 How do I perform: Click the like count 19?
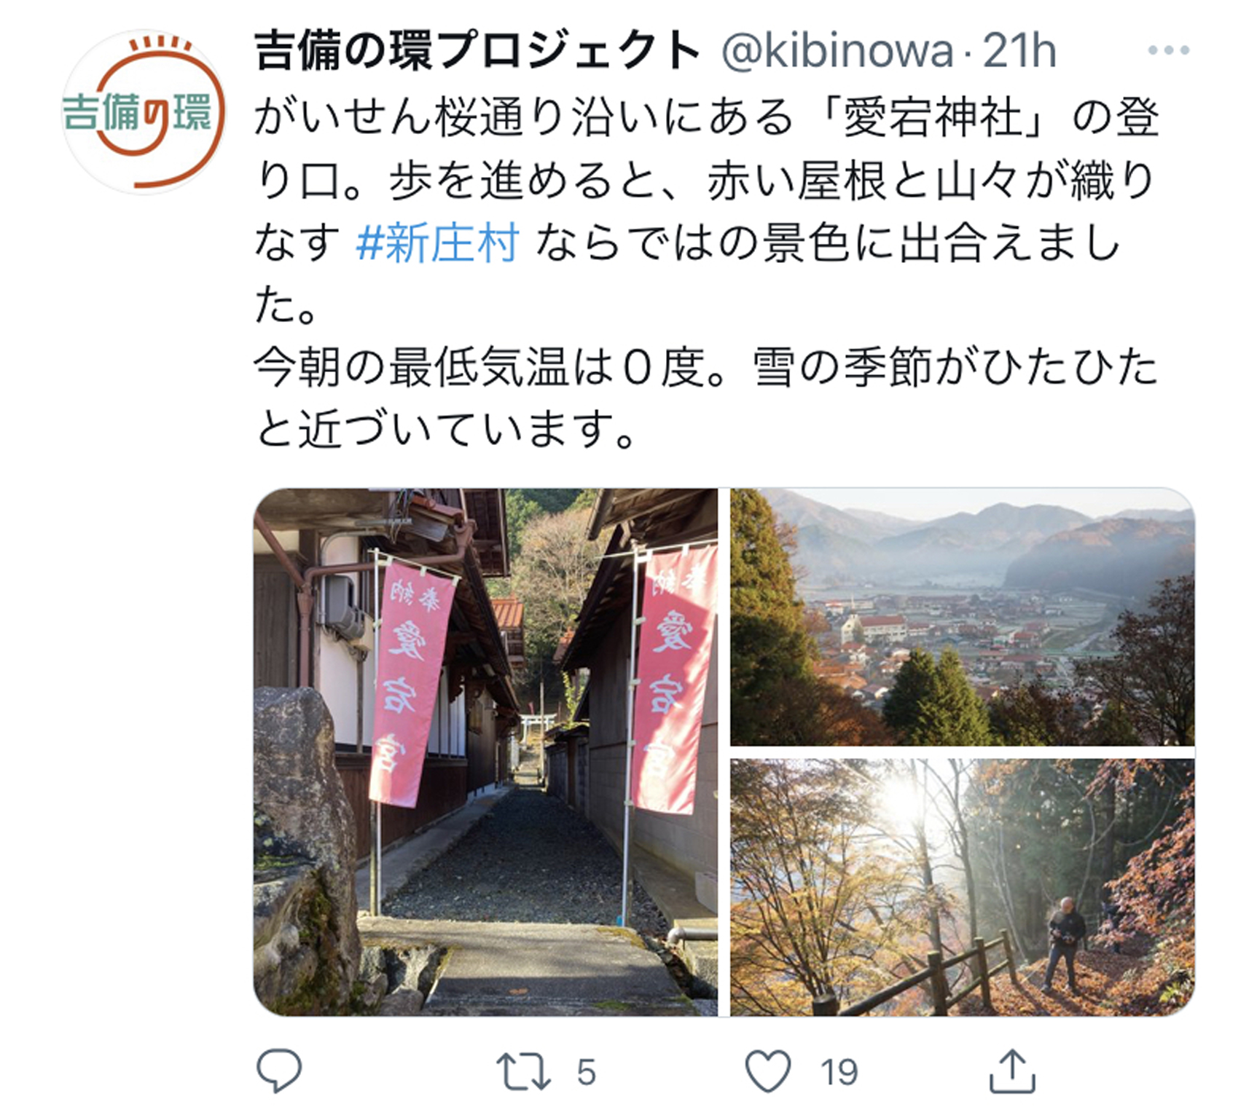(839, 1072)
